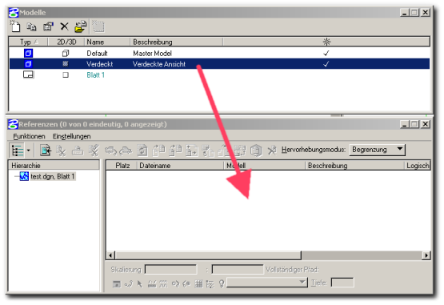Open the Einstellungen menu
Image resolution: width=444 pixels, height=305 pixels.
72,136
